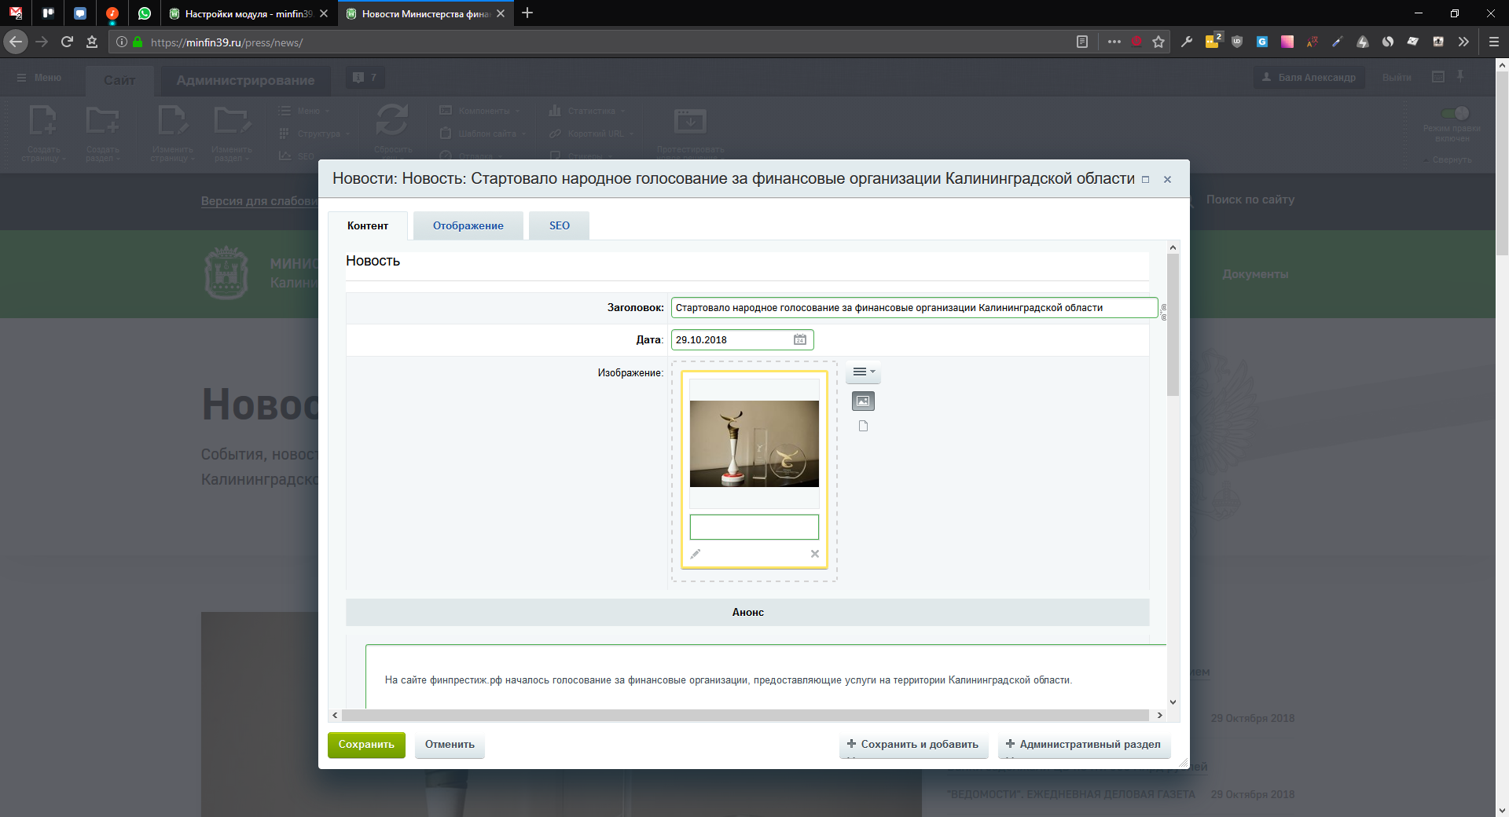Screen dimensions: 1509x817
Task: Switch to the Отображение tab
Action: [468, 225]
